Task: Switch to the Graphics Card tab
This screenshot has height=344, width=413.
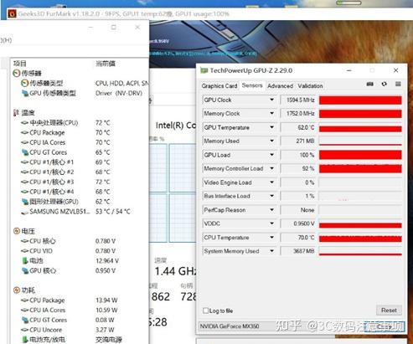Action: point(219,86)
